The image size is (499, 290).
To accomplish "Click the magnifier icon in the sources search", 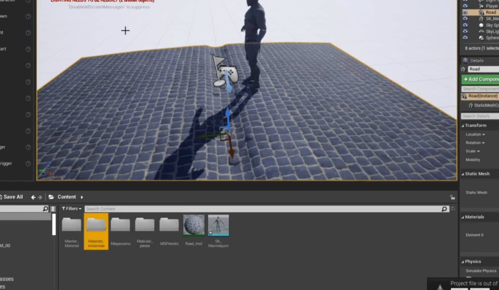I will coord(45,209).
